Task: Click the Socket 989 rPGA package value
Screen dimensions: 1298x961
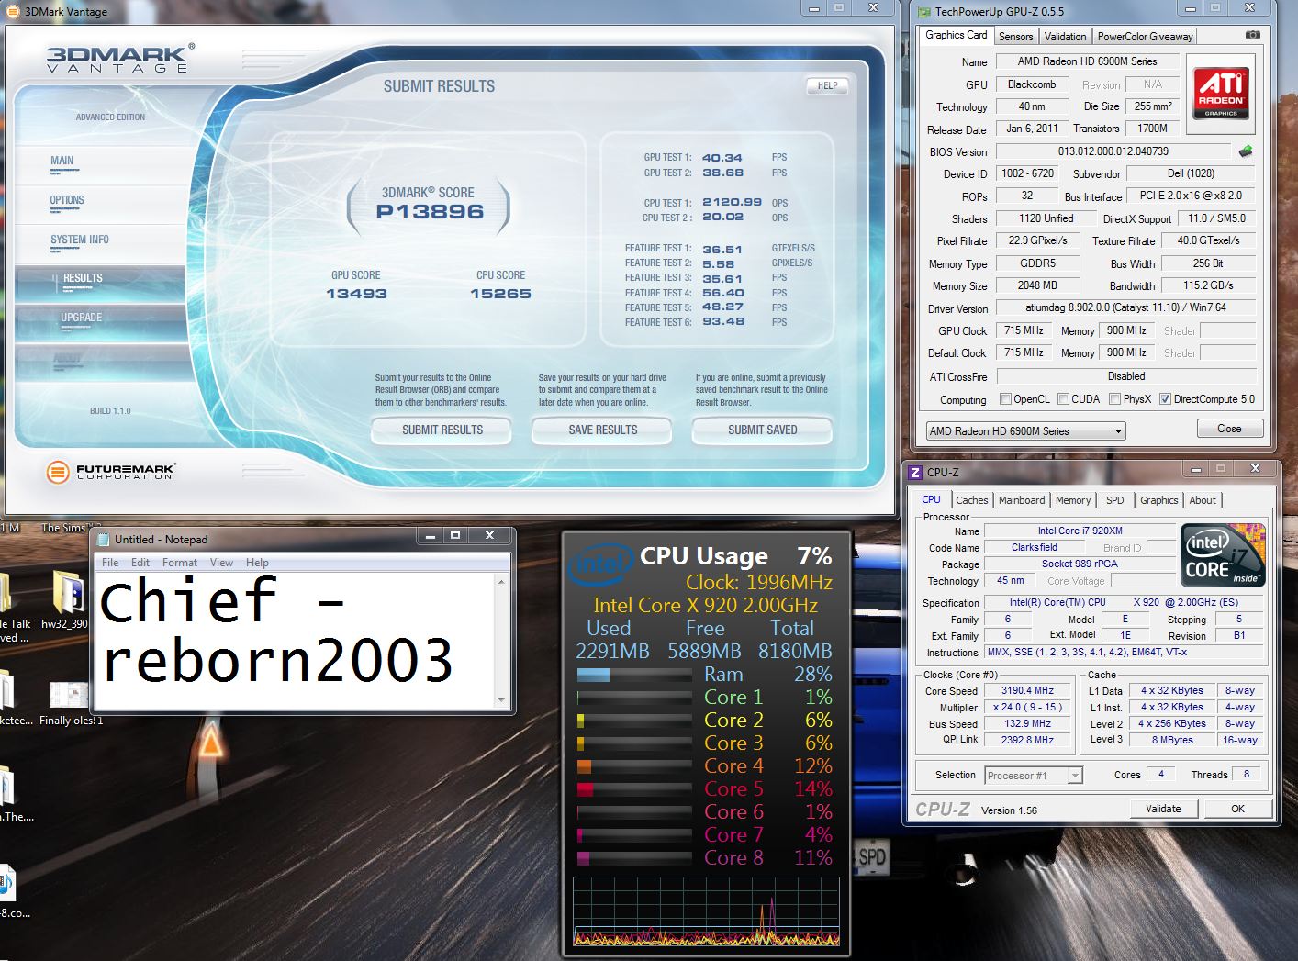Action: tap(1080, 564)
